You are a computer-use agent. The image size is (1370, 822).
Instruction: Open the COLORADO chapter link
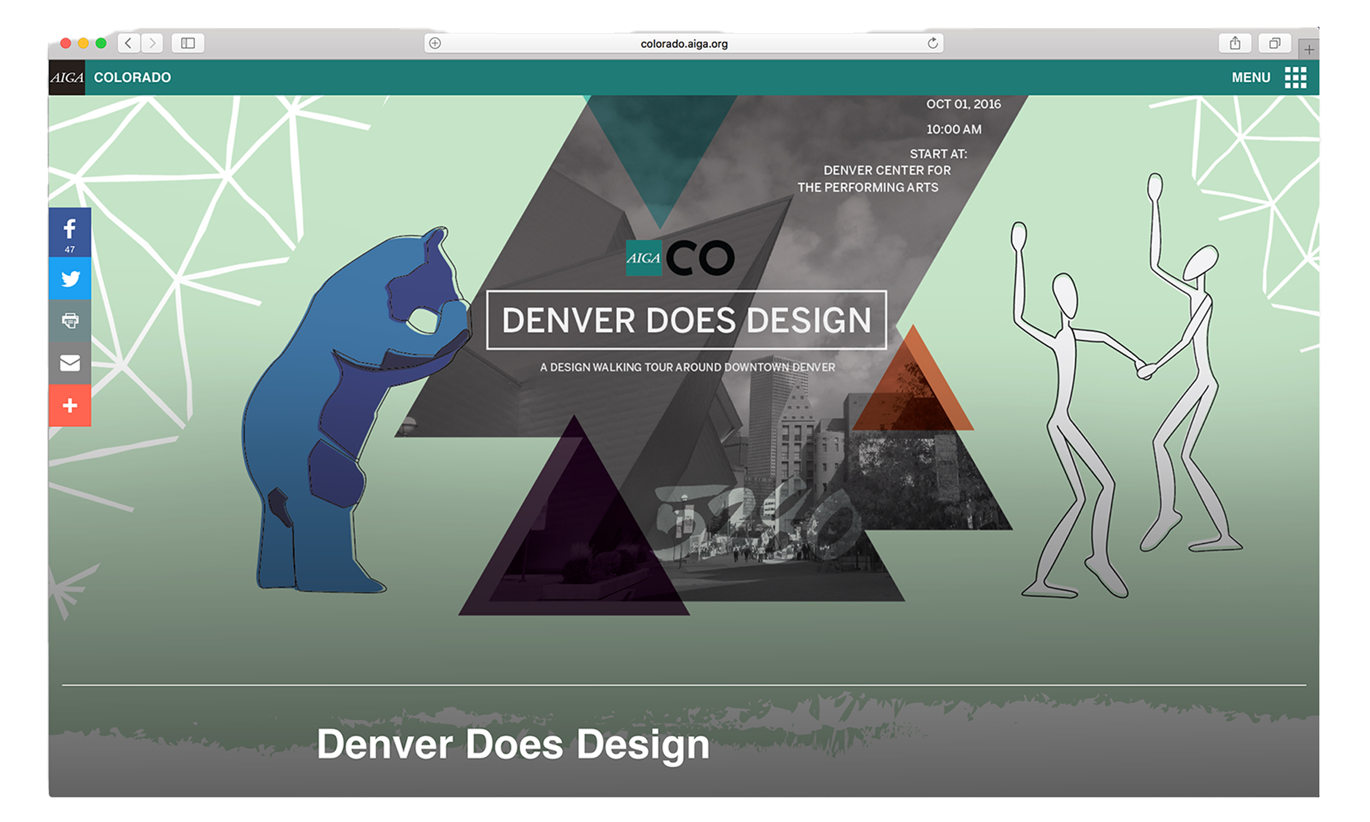(x=133, y=78)
